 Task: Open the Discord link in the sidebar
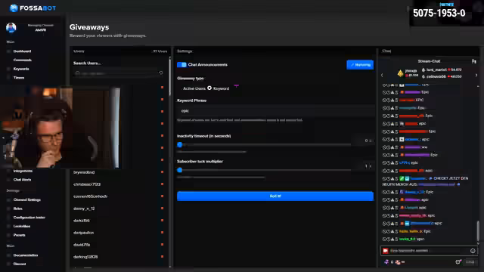pos(20,264)
